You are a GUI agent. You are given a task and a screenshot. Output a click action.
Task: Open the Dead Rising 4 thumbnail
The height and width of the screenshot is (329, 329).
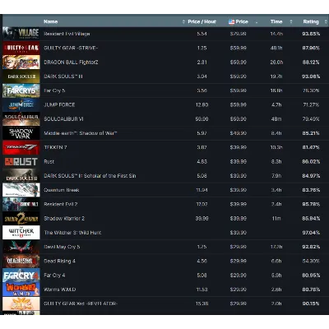coord(21,261)
